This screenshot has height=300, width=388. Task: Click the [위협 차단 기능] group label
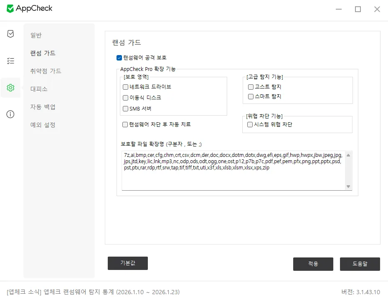(x=264, y=116)
